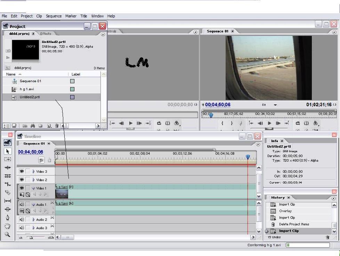Collapse the Audio 1 track
Viewport: 340px width, 256px height.
tap(34, 204)
